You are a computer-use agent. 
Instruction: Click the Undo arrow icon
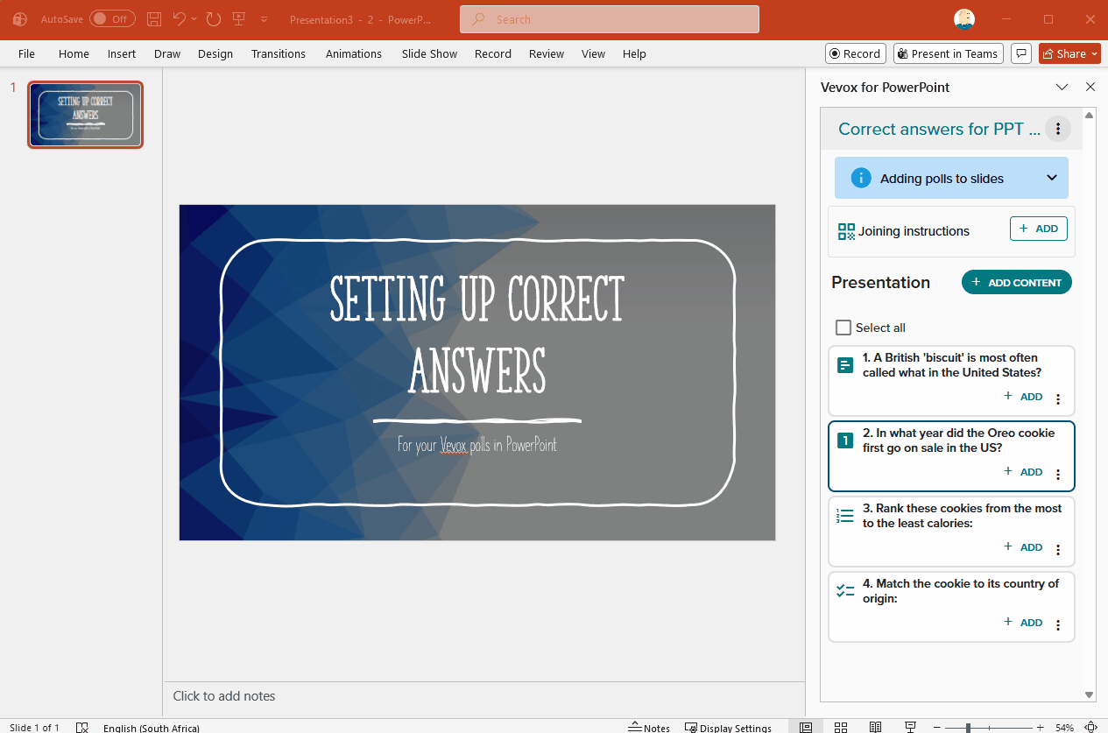click(179, 18)
